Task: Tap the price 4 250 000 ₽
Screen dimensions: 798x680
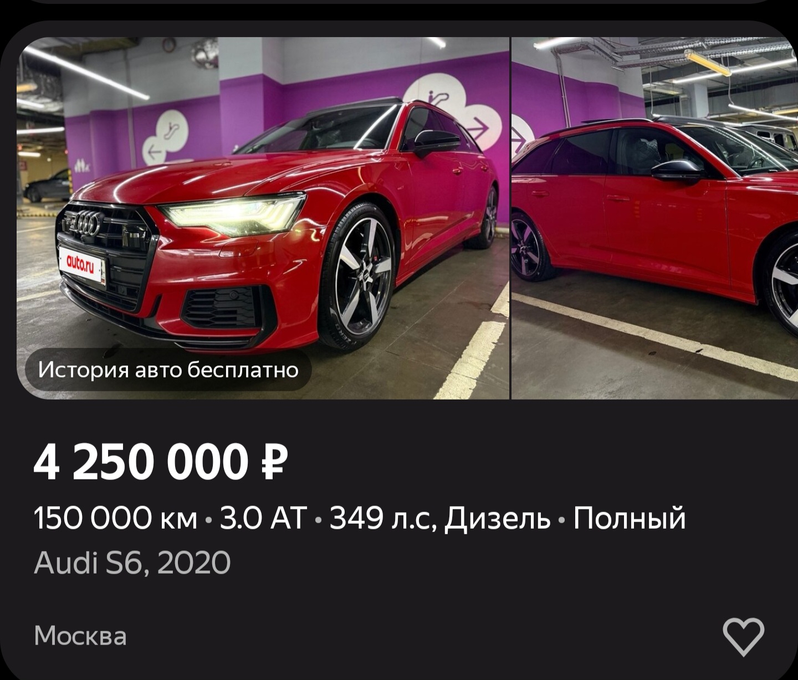Action: coord(161,463)
